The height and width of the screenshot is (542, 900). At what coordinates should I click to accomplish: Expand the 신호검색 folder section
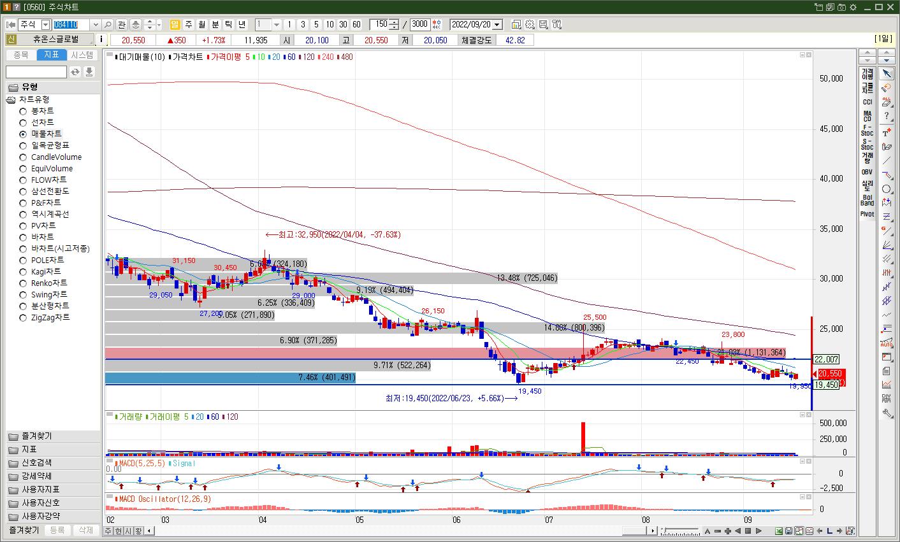tap(53, 463)
